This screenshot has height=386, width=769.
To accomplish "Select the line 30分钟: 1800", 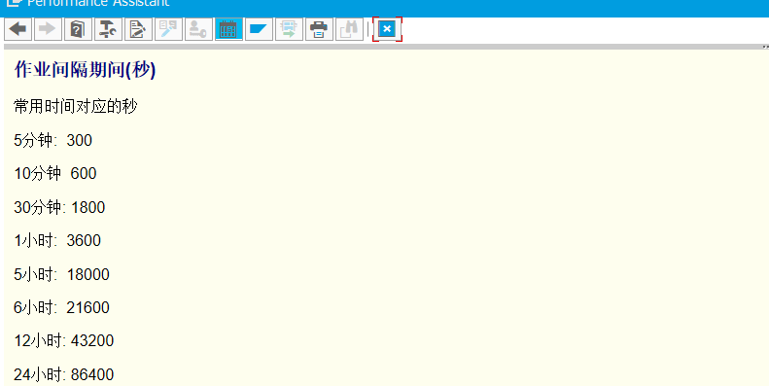I will tap(59, 207).
